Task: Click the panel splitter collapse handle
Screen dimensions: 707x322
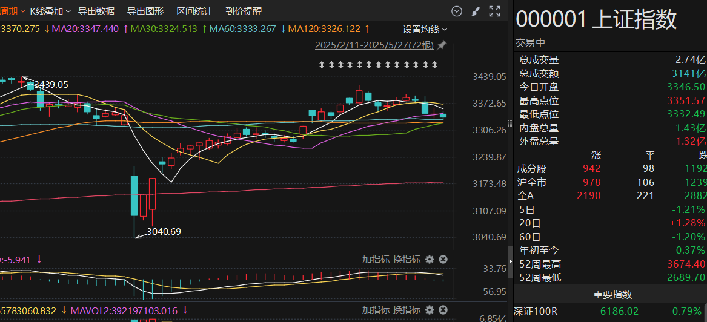Action: tap(511, 261)
